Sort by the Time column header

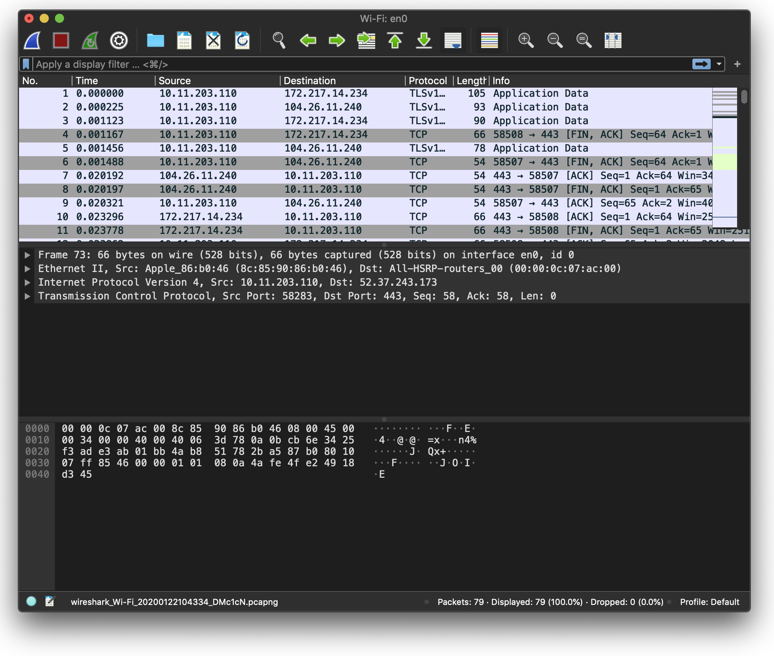point(114,81)
